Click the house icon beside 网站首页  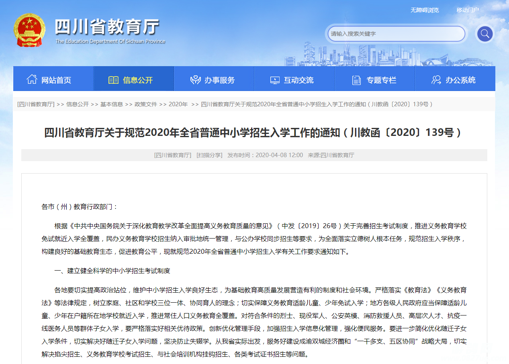(32, 79)
